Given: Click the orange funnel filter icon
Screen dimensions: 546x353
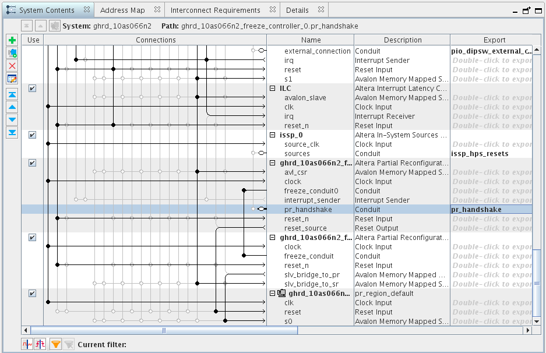Looking at the screenshot, I should pos(55,344).
